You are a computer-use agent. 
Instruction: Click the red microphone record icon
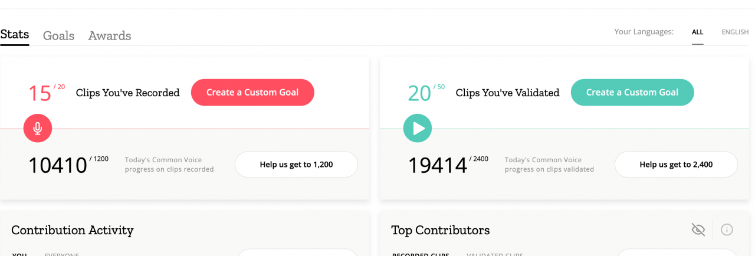38,128
